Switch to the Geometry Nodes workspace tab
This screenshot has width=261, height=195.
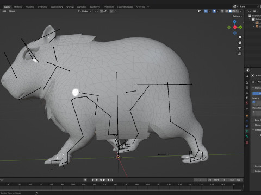(x=125, y=7)
